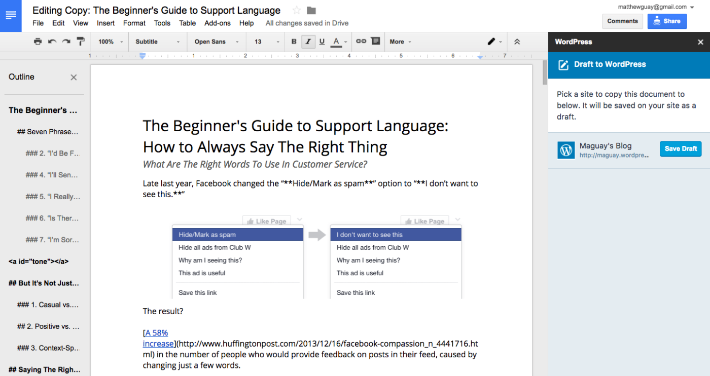Open the text color picker

tap(339, 42)
